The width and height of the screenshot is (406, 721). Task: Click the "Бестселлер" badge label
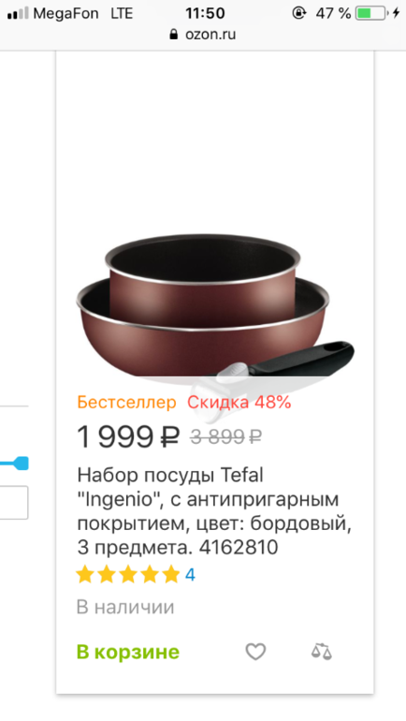[x=127, y=403]
